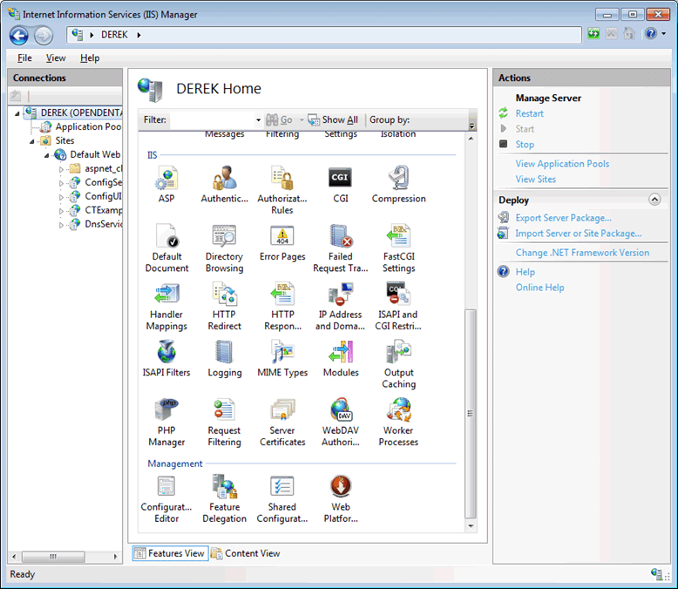Open the Help question mark toolbar icon
This screenshot has height=589, width=678.
coord(651,33)
